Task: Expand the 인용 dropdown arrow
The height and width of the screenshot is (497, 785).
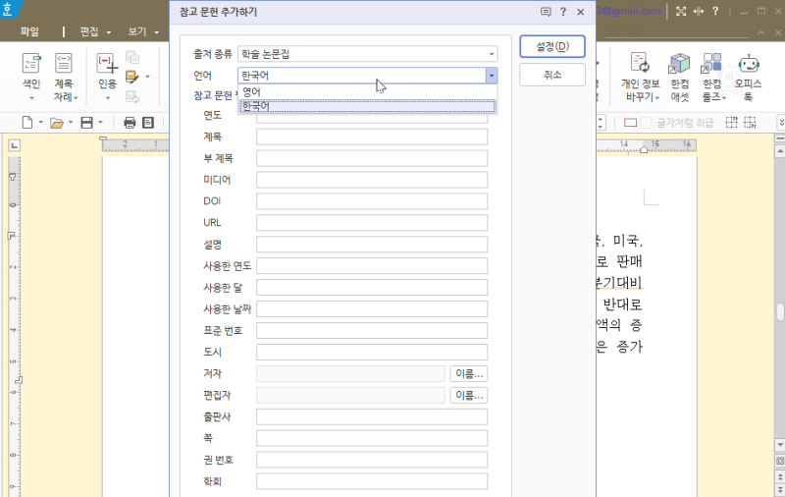Action: [108, 98]
